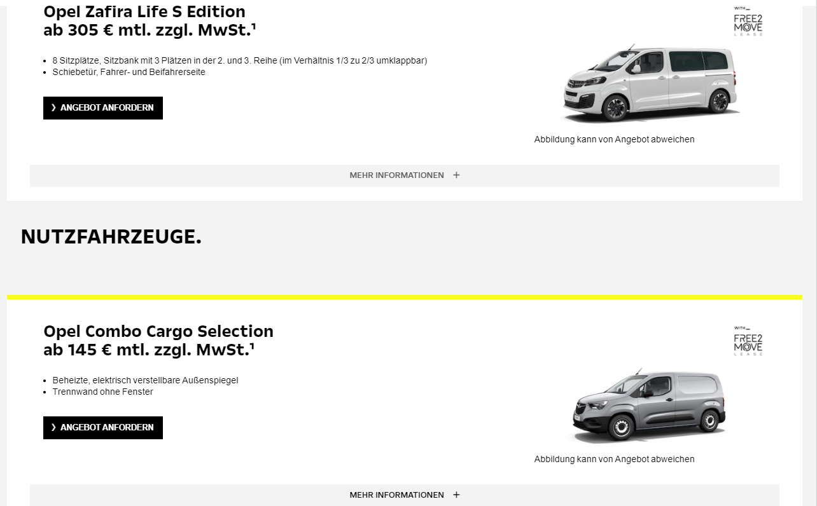Viewport: 817px width, 506px height.
Task: Click the '8 Sitzplätze, Sitzbank' bullet text
Action: 240,60
